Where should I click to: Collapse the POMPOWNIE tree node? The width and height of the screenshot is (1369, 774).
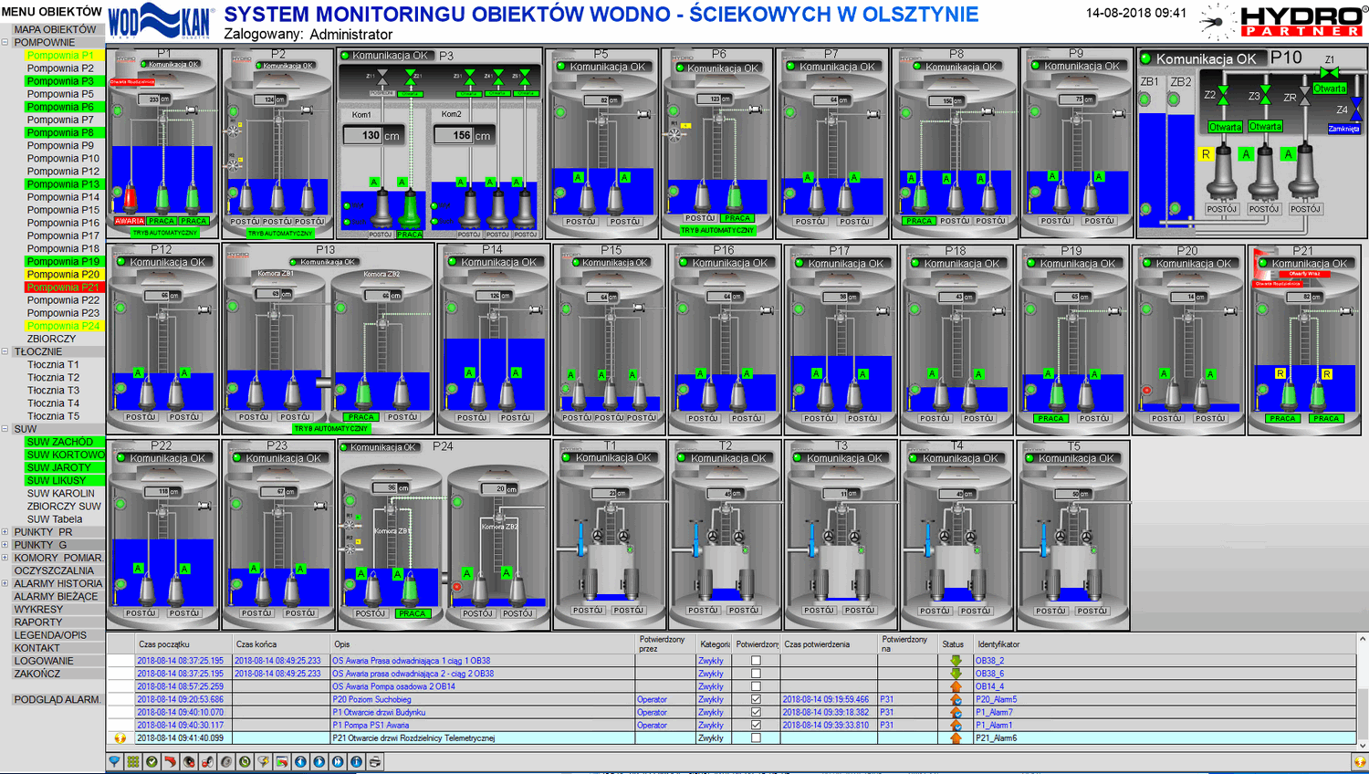[5, 42]
